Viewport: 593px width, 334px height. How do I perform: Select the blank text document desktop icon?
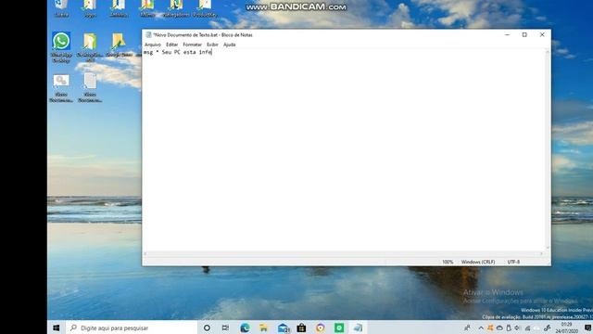(90, 88)
